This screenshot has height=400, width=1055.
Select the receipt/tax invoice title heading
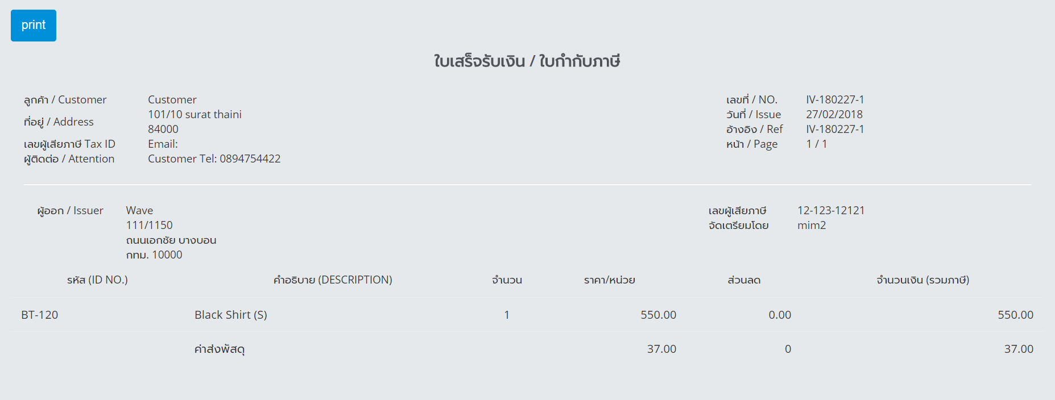527,61
